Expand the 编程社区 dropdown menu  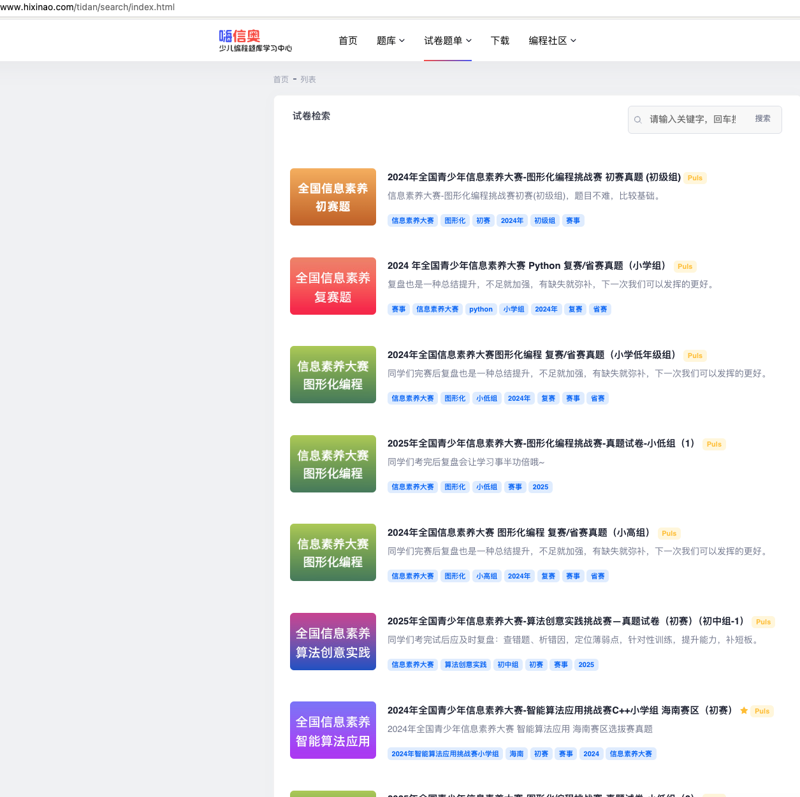tap(553, 41)
